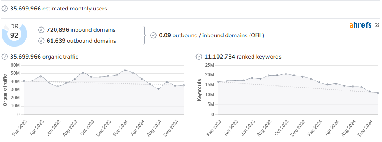The width and height of the screenshot is (382, 142).
Task: Click the 35,699,966 organic traffic heading
Action: (44, 57)
